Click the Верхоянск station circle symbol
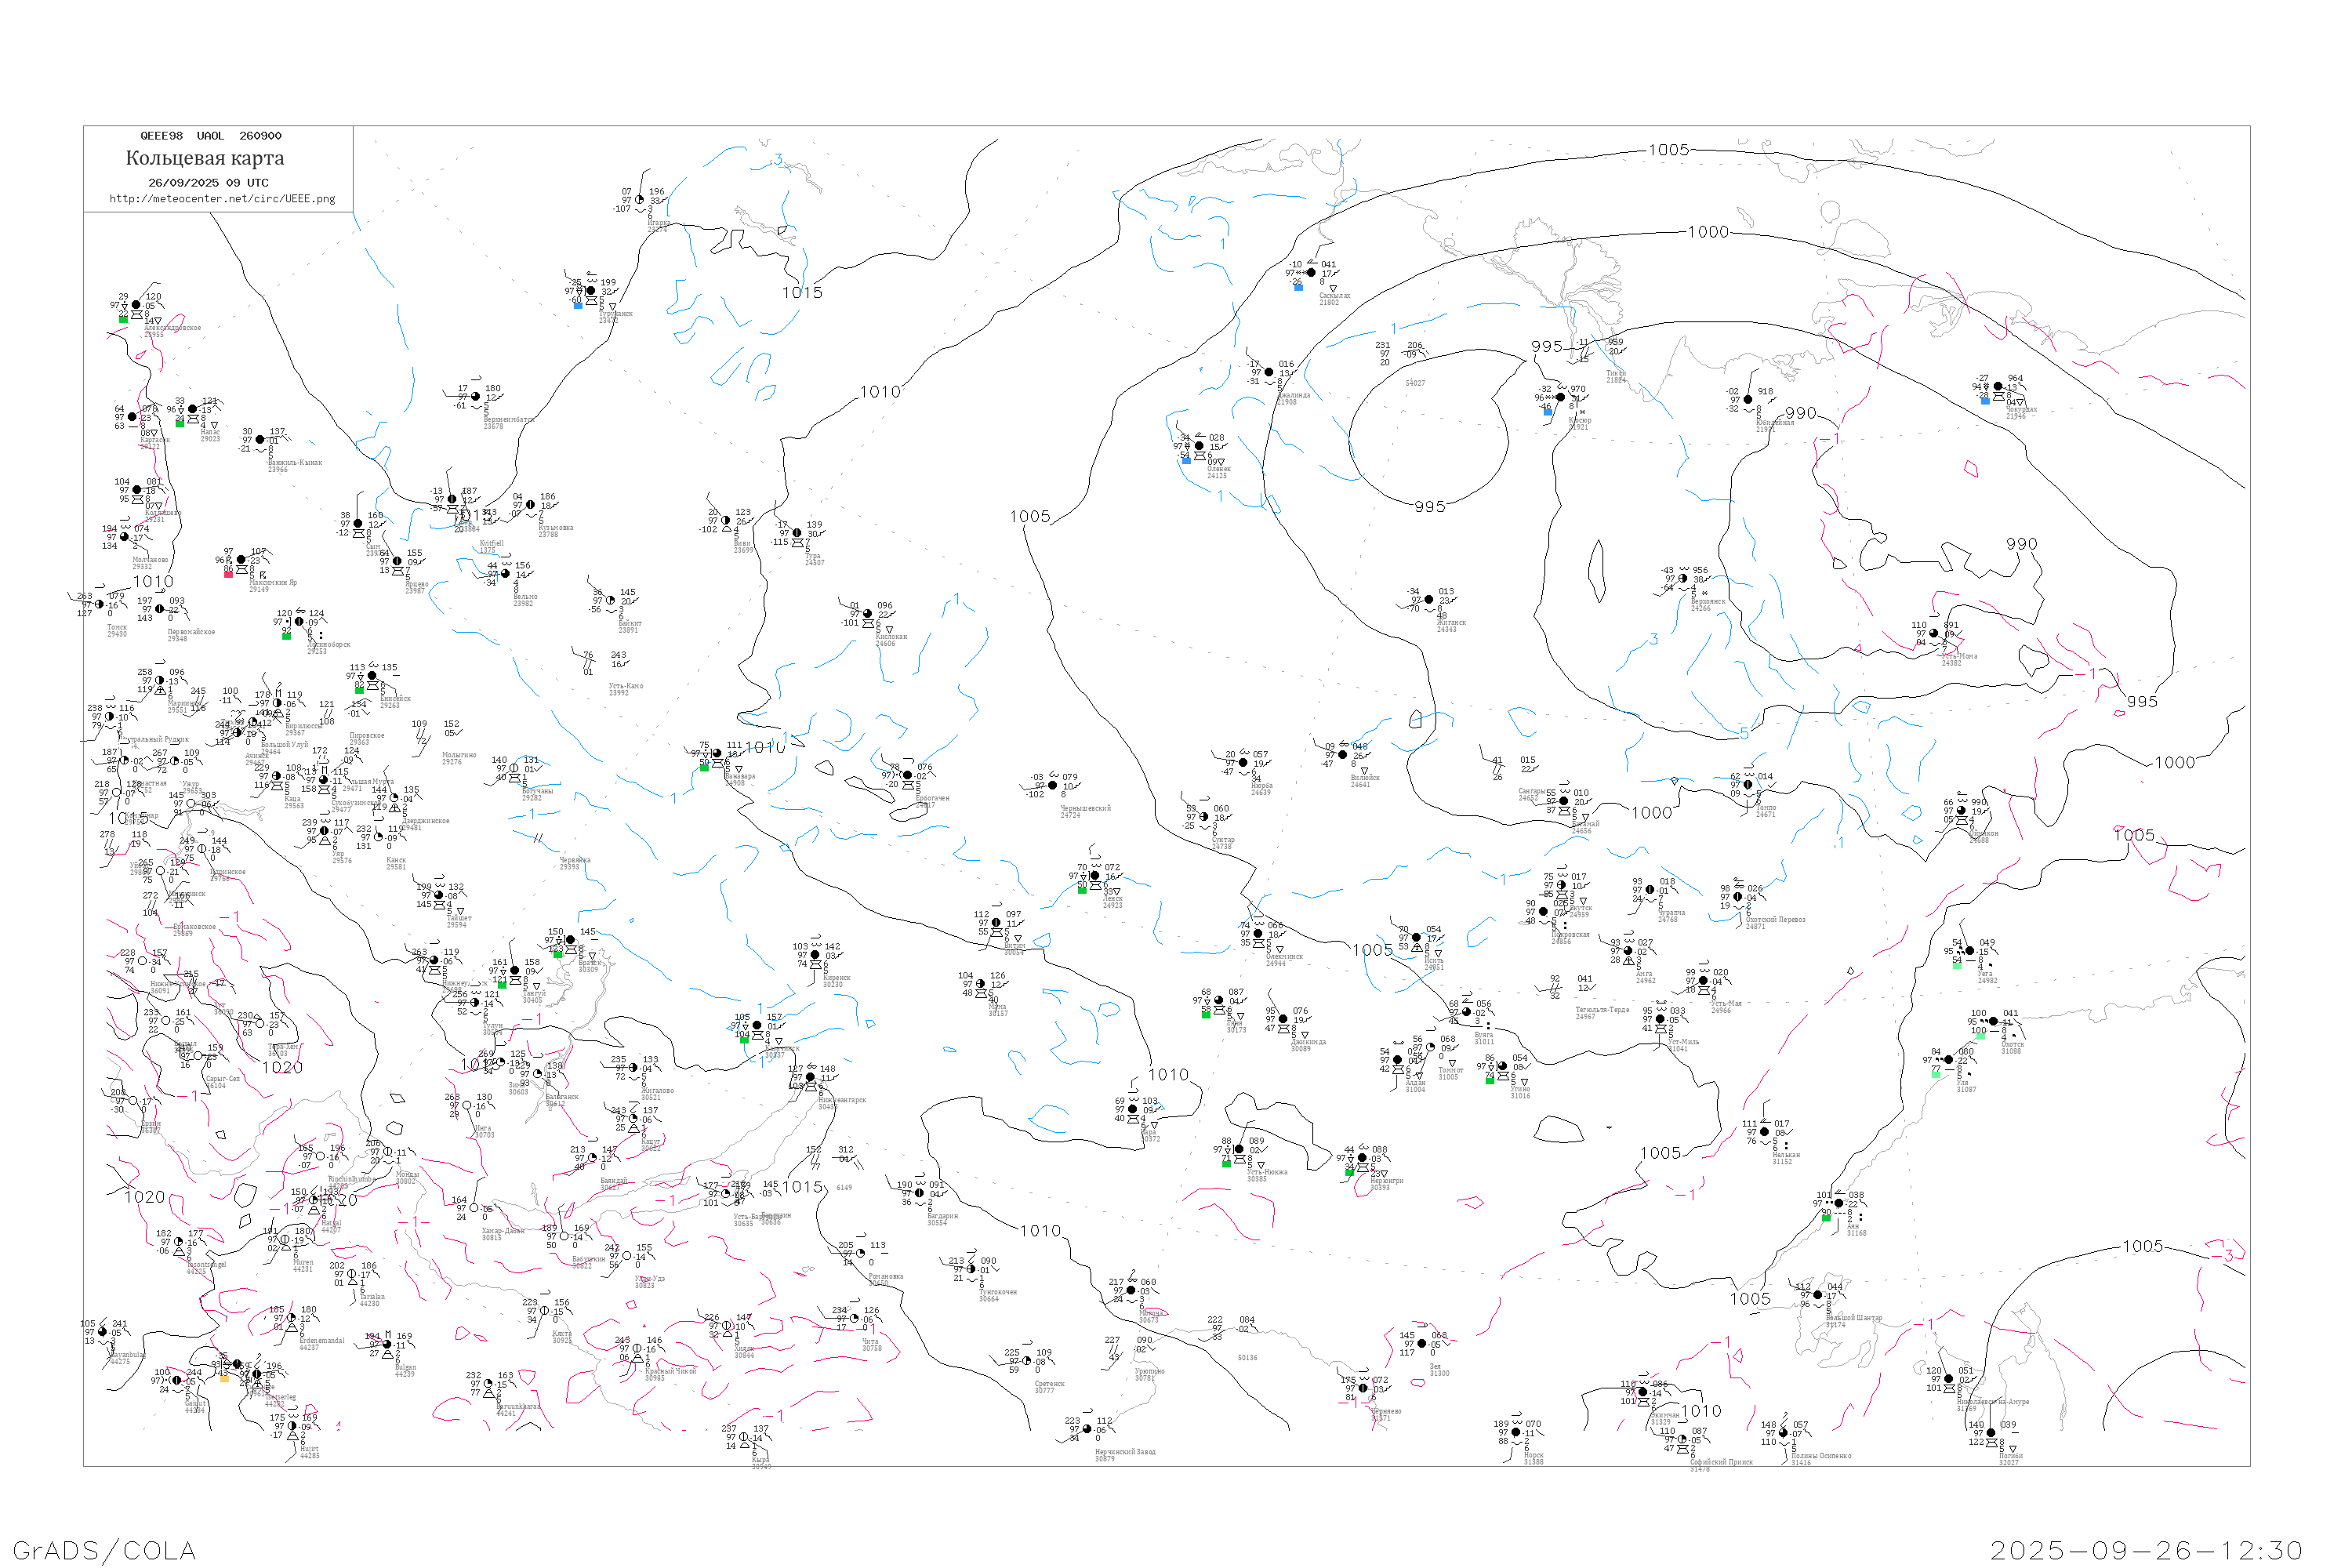 tap(1683, 579)
